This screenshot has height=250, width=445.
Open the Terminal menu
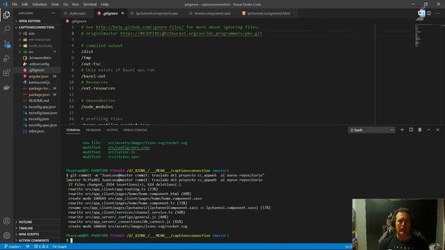(x=90, y=4)
